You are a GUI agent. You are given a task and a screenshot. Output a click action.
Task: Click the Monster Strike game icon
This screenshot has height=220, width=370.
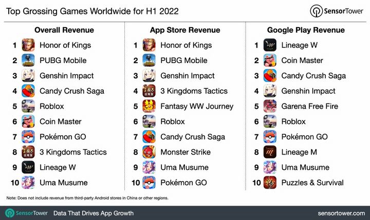[x=150, y=152]
